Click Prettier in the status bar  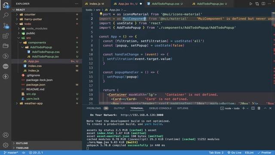click(x=264, y=153)
